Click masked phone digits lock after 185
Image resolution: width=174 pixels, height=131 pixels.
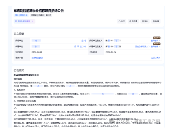coord(116,41)
